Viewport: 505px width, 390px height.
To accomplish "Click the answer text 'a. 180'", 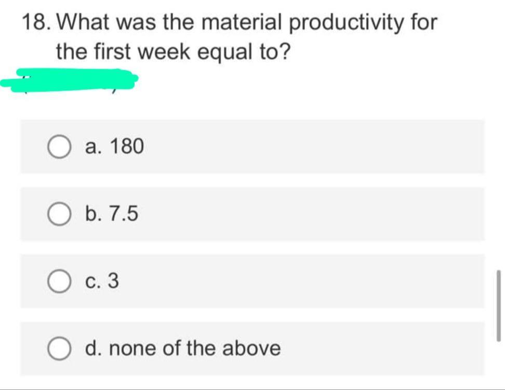I will (114, 146).
